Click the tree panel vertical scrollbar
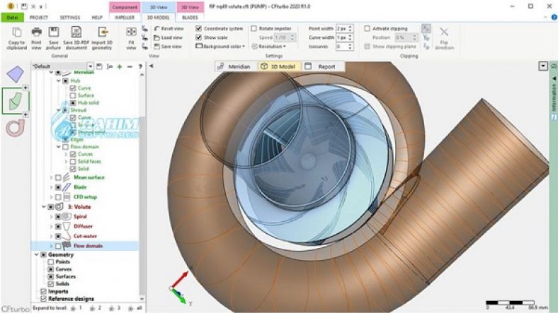Screen dimensions: 558x313 [142, 187]
